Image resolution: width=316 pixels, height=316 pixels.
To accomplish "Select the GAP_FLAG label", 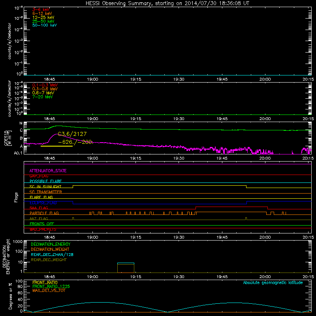I will click(x=39, y=176).
